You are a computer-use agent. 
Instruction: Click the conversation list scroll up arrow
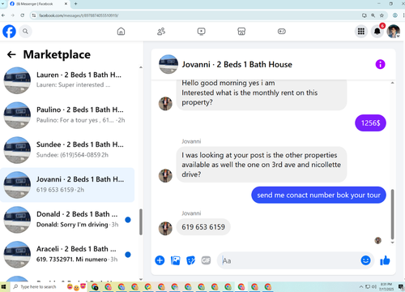click(141, 67)
